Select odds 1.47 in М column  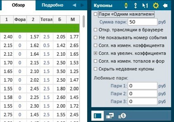pos(74,80)
